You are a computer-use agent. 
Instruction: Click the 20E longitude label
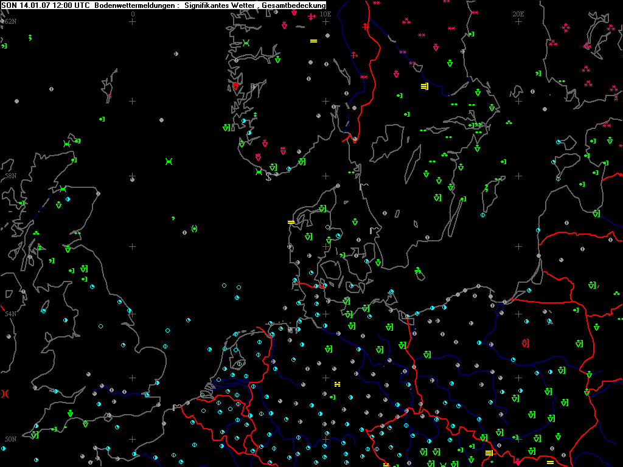click(x=518, y=13)
